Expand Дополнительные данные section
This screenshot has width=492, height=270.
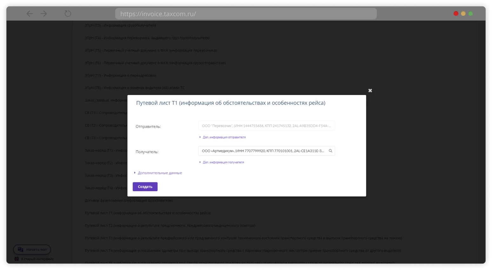click(160, 173)
